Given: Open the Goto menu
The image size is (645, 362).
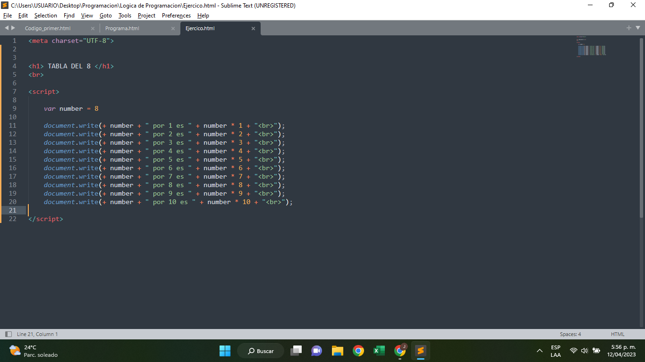Looking at the screenshot, I should coord(106,16).
